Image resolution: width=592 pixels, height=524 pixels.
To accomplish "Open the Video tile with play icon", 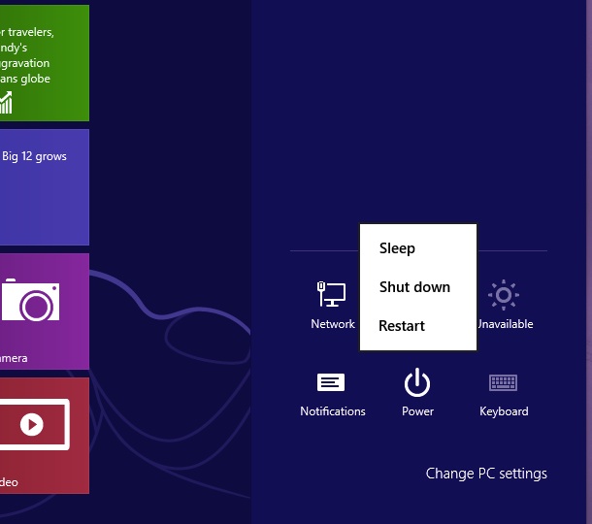I will coord(45,436).
